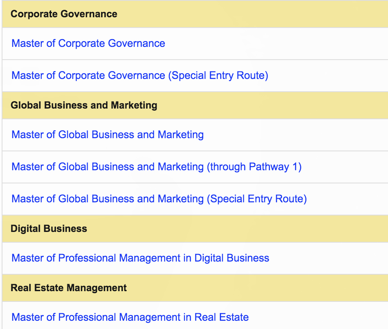The image size is (388, 329).
Task: Select the yellow Corporate Governance category row
Action: tap(195, 14)
